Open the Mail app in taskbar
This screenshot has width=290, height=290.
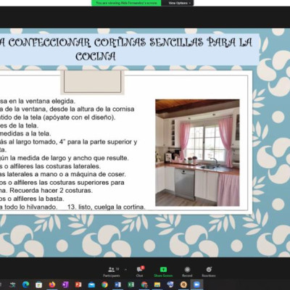(91, 285)
